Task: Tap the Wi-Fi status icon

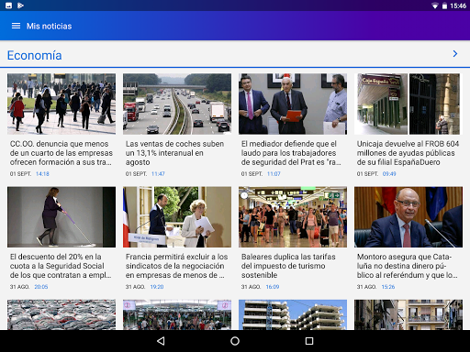Action: (x=434, y=5)
